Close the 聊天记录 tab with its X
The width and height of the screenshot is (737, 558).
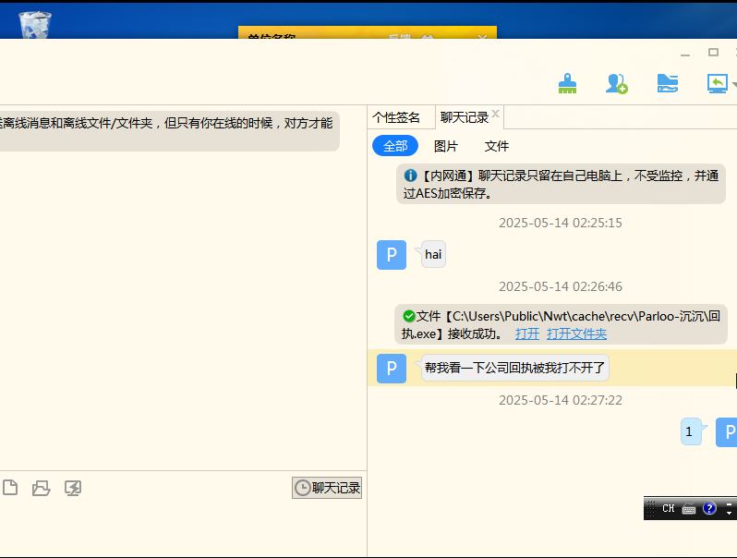tap(495, 114)
